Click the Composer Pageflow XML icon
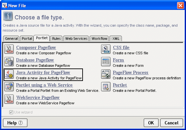 (x=9, y=49)
